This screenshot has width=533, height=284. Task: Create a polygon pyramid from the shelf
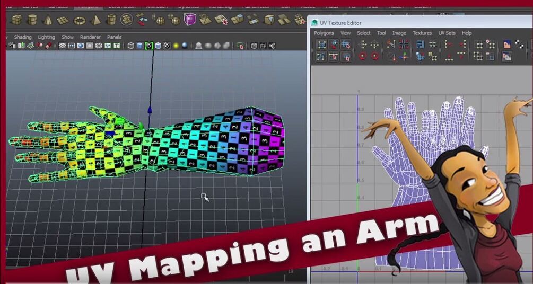tap(95, 20)
